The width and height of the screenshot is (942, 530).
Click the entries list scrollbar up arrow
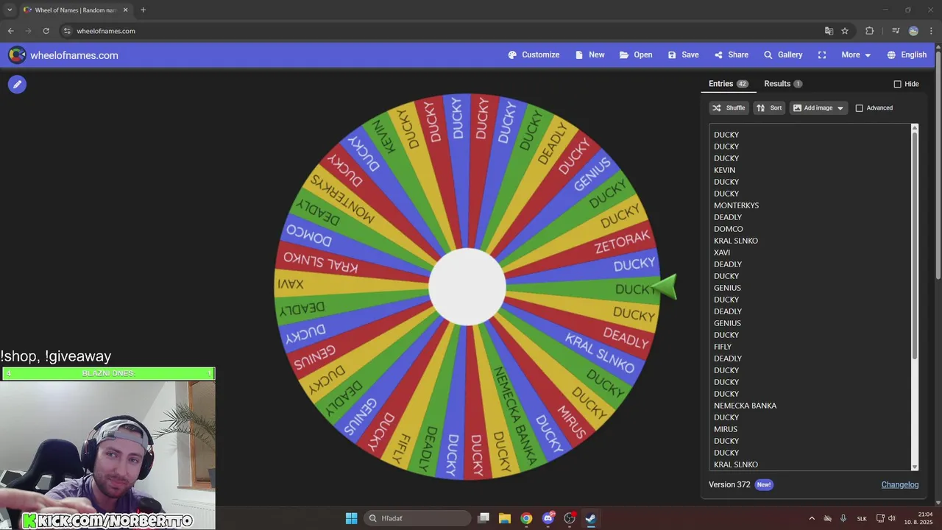915,128
